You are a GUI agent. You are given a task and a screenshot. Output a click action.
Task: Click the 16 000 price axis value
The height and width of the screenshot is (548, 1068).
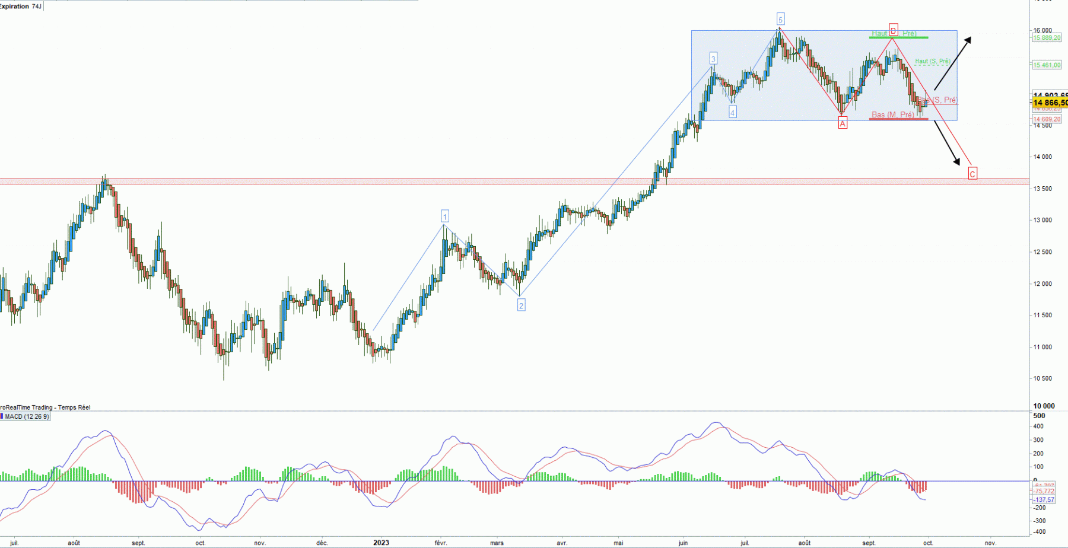pyautogui.click(x=1042, y=30)
